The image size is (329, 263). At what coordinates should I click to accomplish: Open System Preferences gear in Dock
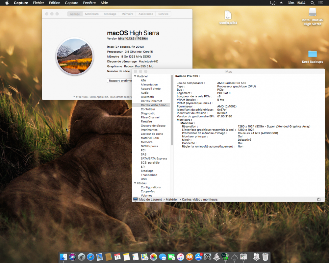[x=208, y=257]
